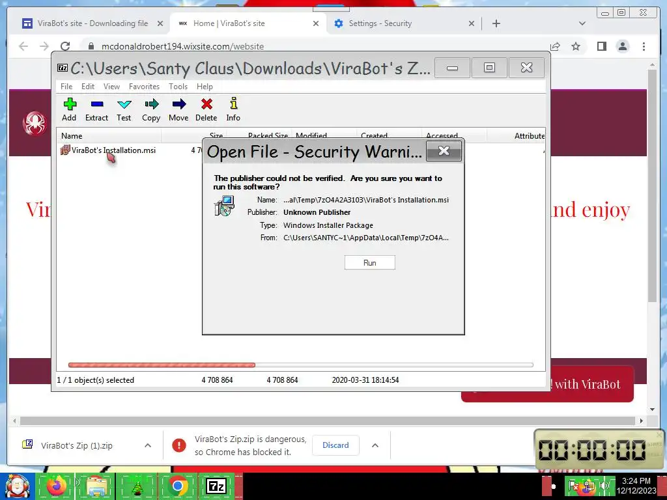Image resolution: width=667 pixels, height=500 pixels.
Task: Click the red Delete toolbar icon
Action: pyautogui.click(x=206, y=109)
